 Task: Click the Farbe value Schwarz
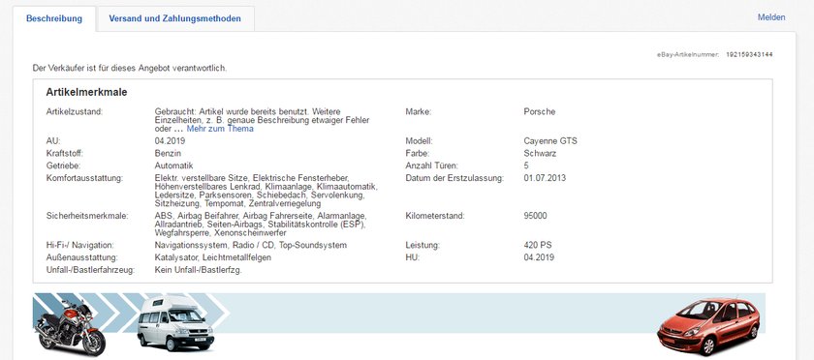pyautogui.click(x=539, y=154)
